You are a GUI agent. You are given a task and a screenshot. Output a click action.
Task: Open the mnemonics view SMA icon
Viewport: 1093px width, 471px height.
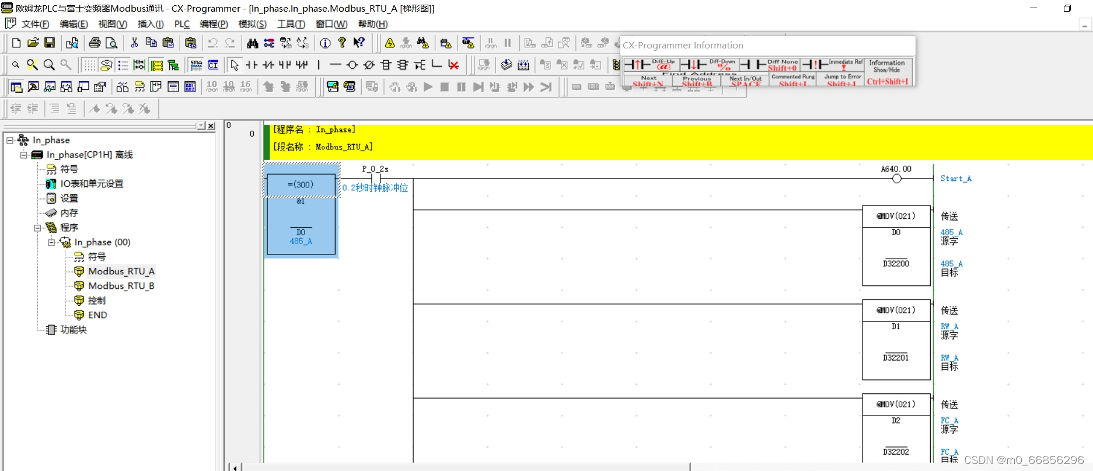tap(197, 65)
